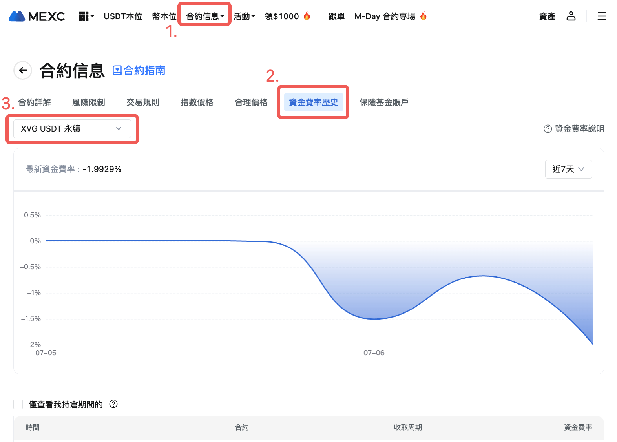Viewport: 617px width, 442px height.
Task: Click question mark icon next to 僅查看我持倉期間的
Action: click(x=113, y=404)
